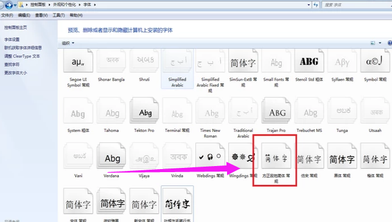The image size is (392, 222).
Task: Open the 工具(T) menu
Action: click(58, 15)
